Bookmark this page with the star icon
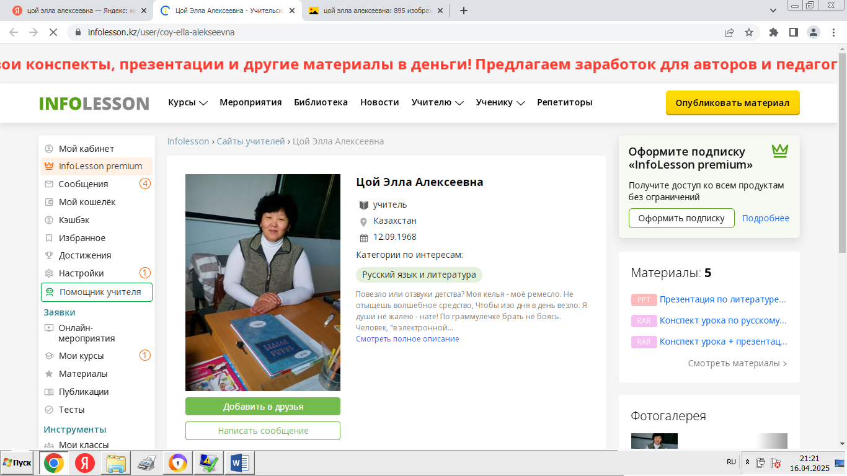The image size is (847, 476). [x=749, y=32]
